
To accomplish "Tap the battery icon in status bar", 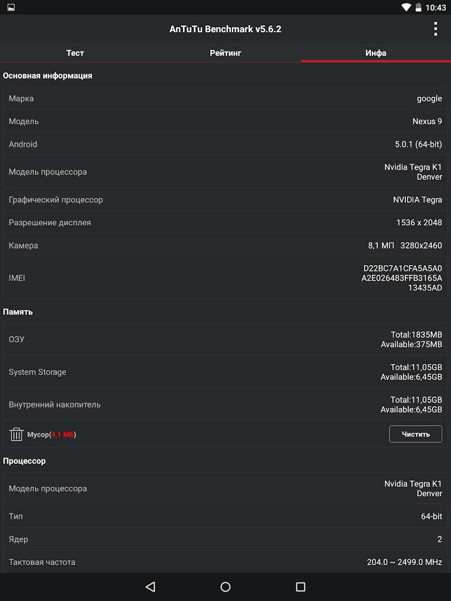I will pos(418,7).
